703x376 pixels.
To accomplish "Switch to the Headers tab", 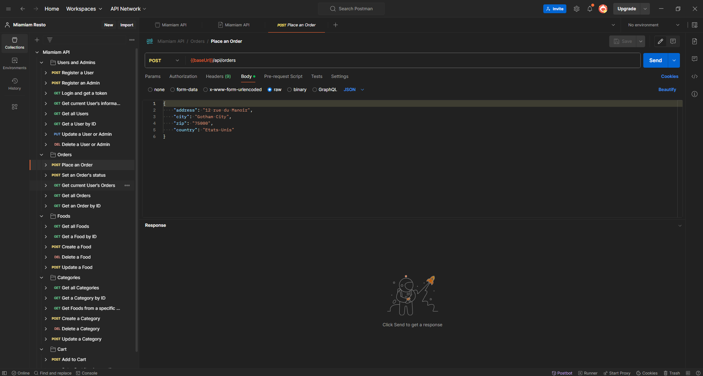I will click(x=218, y=76).
